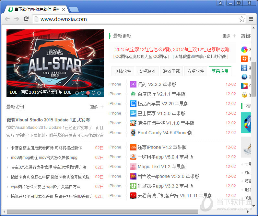
Task: Click the 问药 V2.2.2 app icon
Action: click(133, 84)
